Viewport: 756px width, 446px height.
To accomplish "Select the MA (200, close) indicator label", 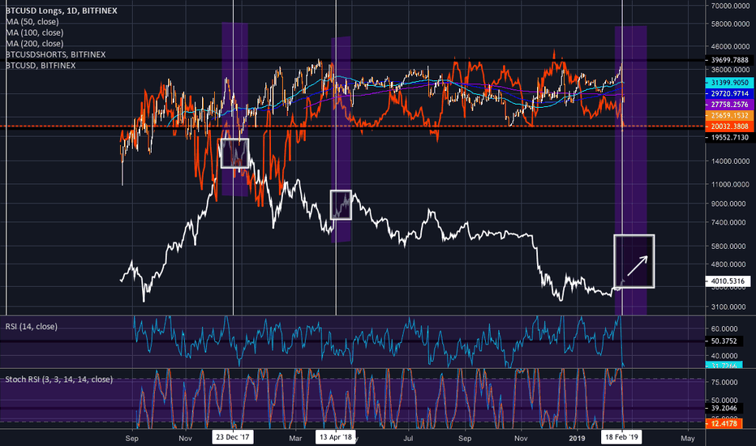I will click(x=34, y=44).
